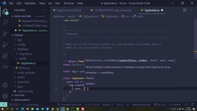Click 'seeds' breadcrumb segment

point(71,16)
